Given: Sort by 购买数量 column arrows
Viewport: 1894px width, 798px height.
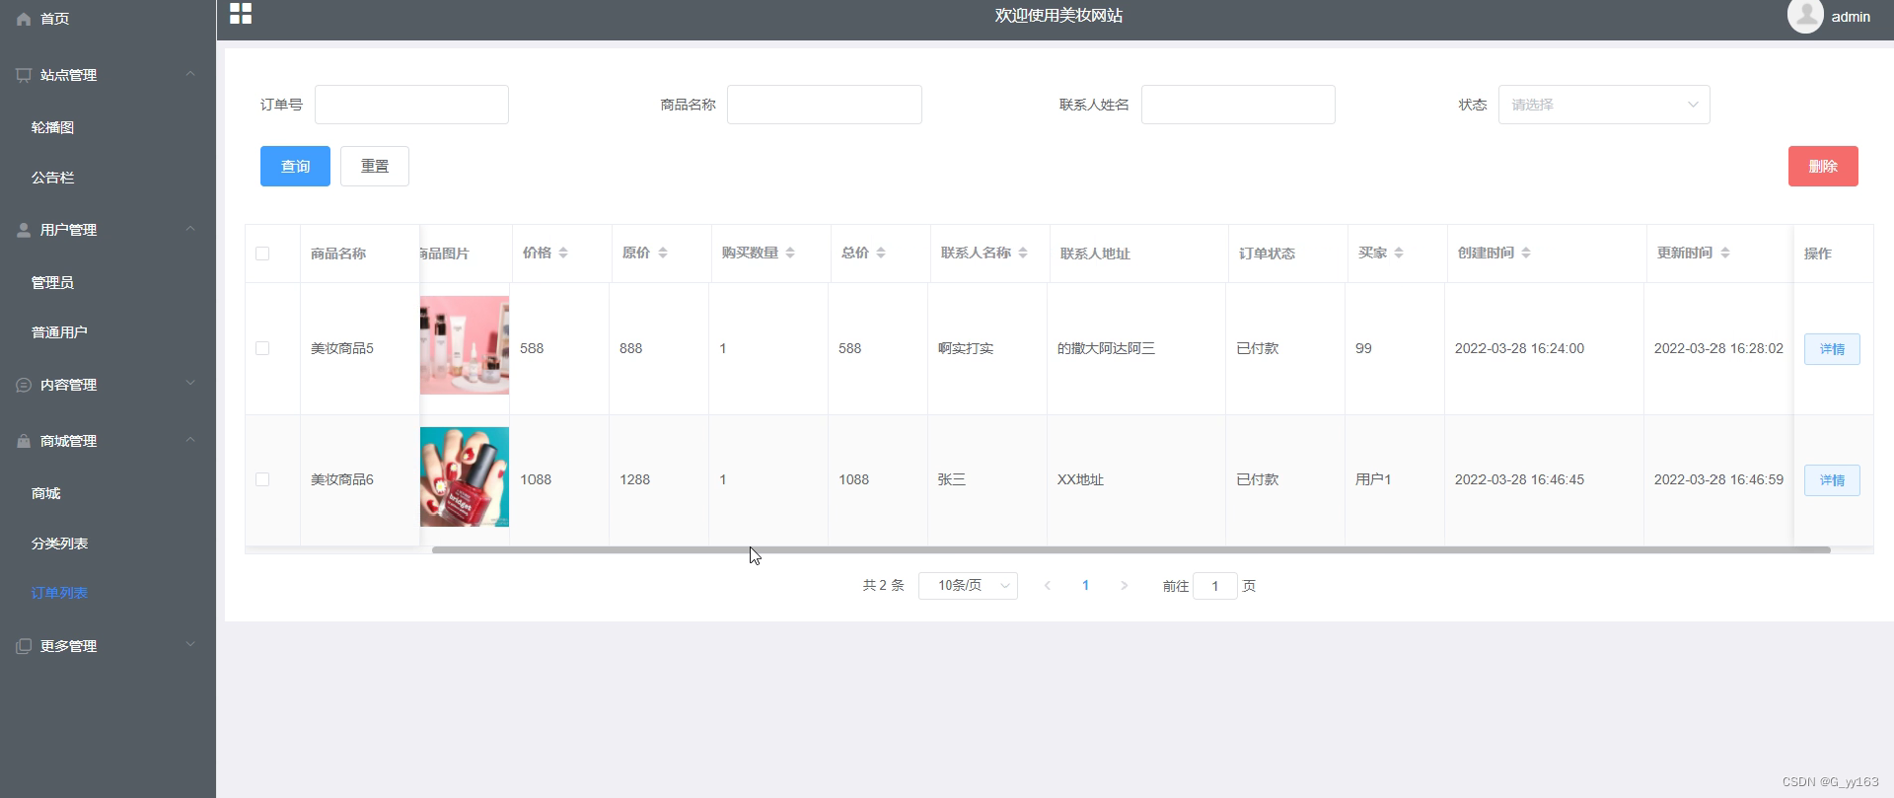Looking at the screenshot, I should click(x=790, y=254).
